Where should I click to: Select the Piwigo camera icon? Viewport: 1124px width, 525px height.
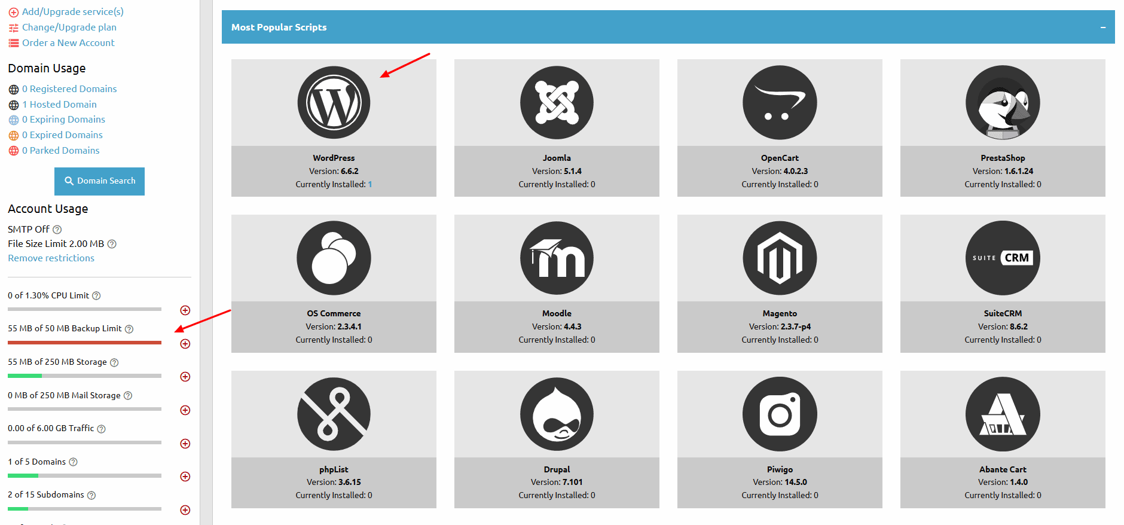point(780,414)
